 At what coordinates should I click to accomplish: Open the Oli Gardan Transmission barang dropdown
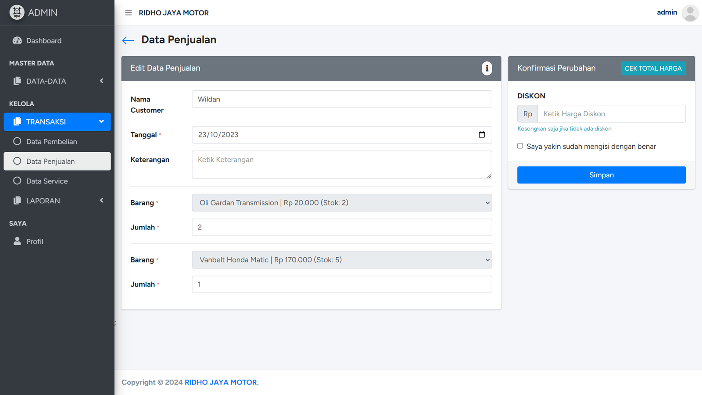click(x=341, y=203)
